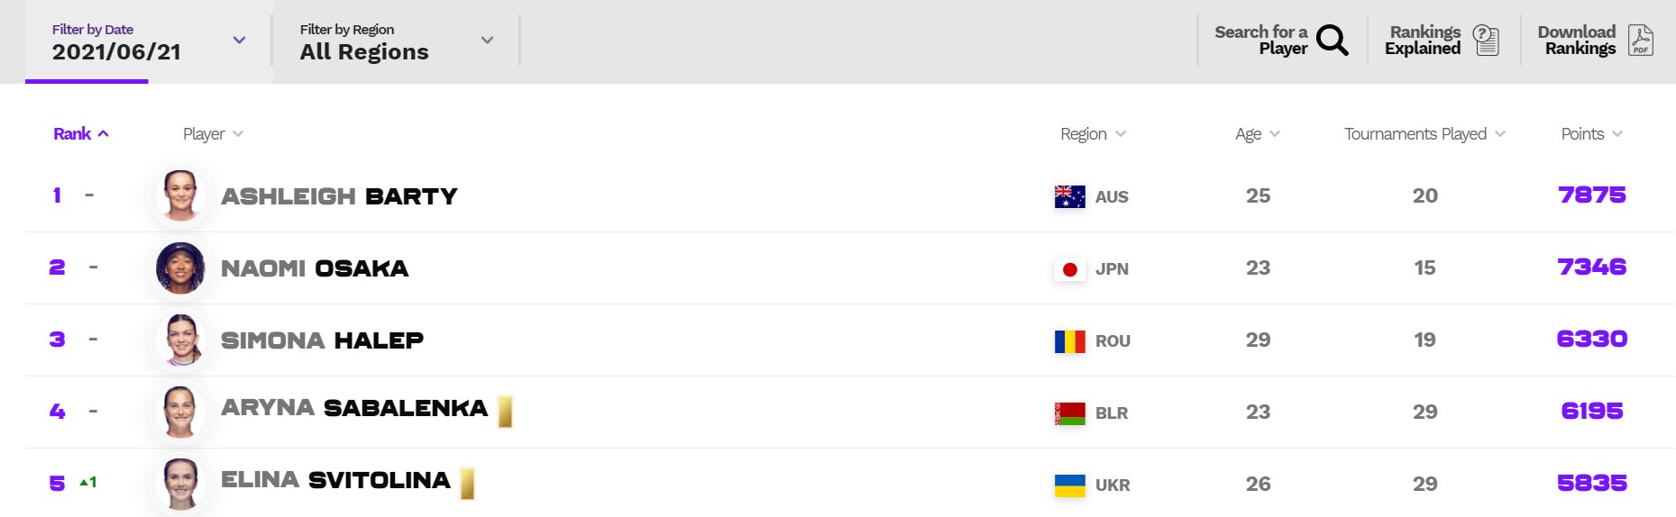
Task: Click the gold badge next to Aryna Sabalenka
Action: [505, 412]
